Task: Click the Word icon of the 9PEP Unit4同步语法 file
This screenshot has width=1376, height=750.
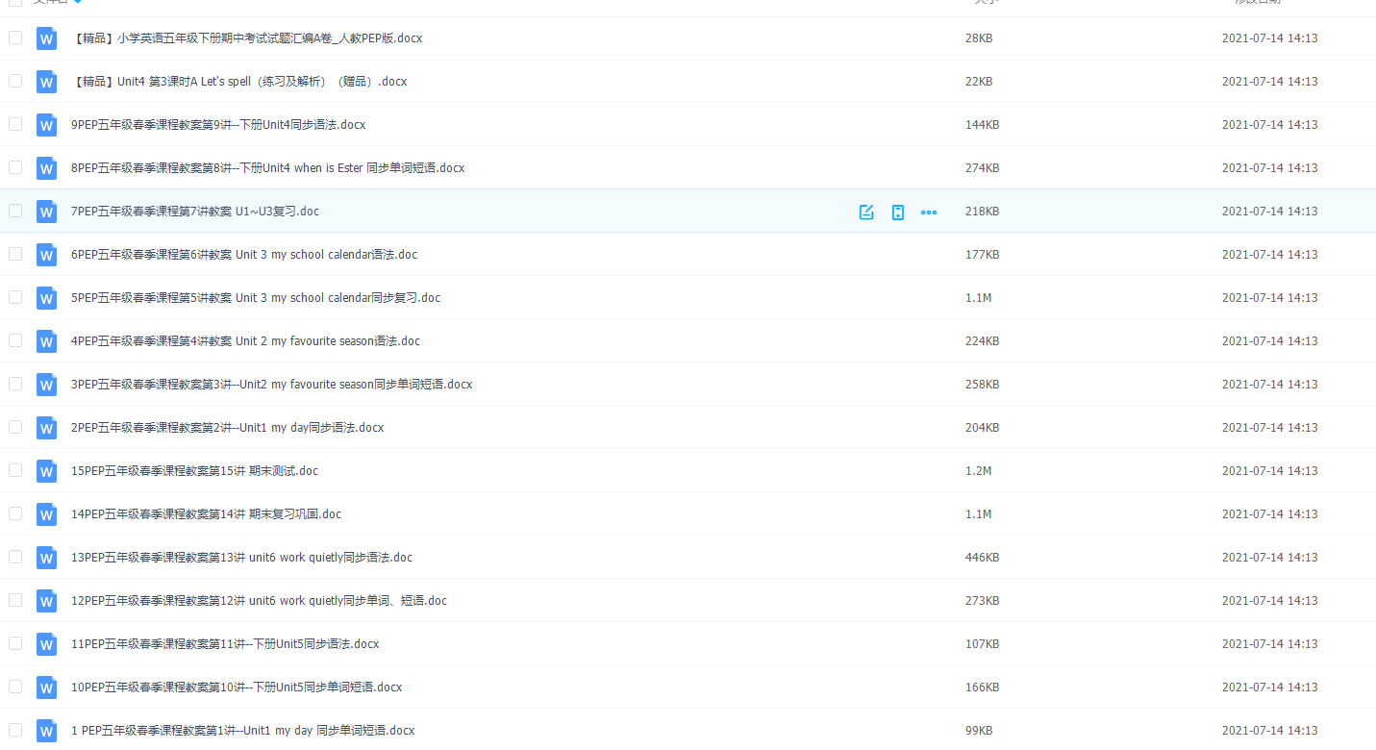Action: 46,125
